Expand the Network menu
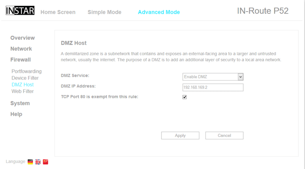 coord(21,49)
